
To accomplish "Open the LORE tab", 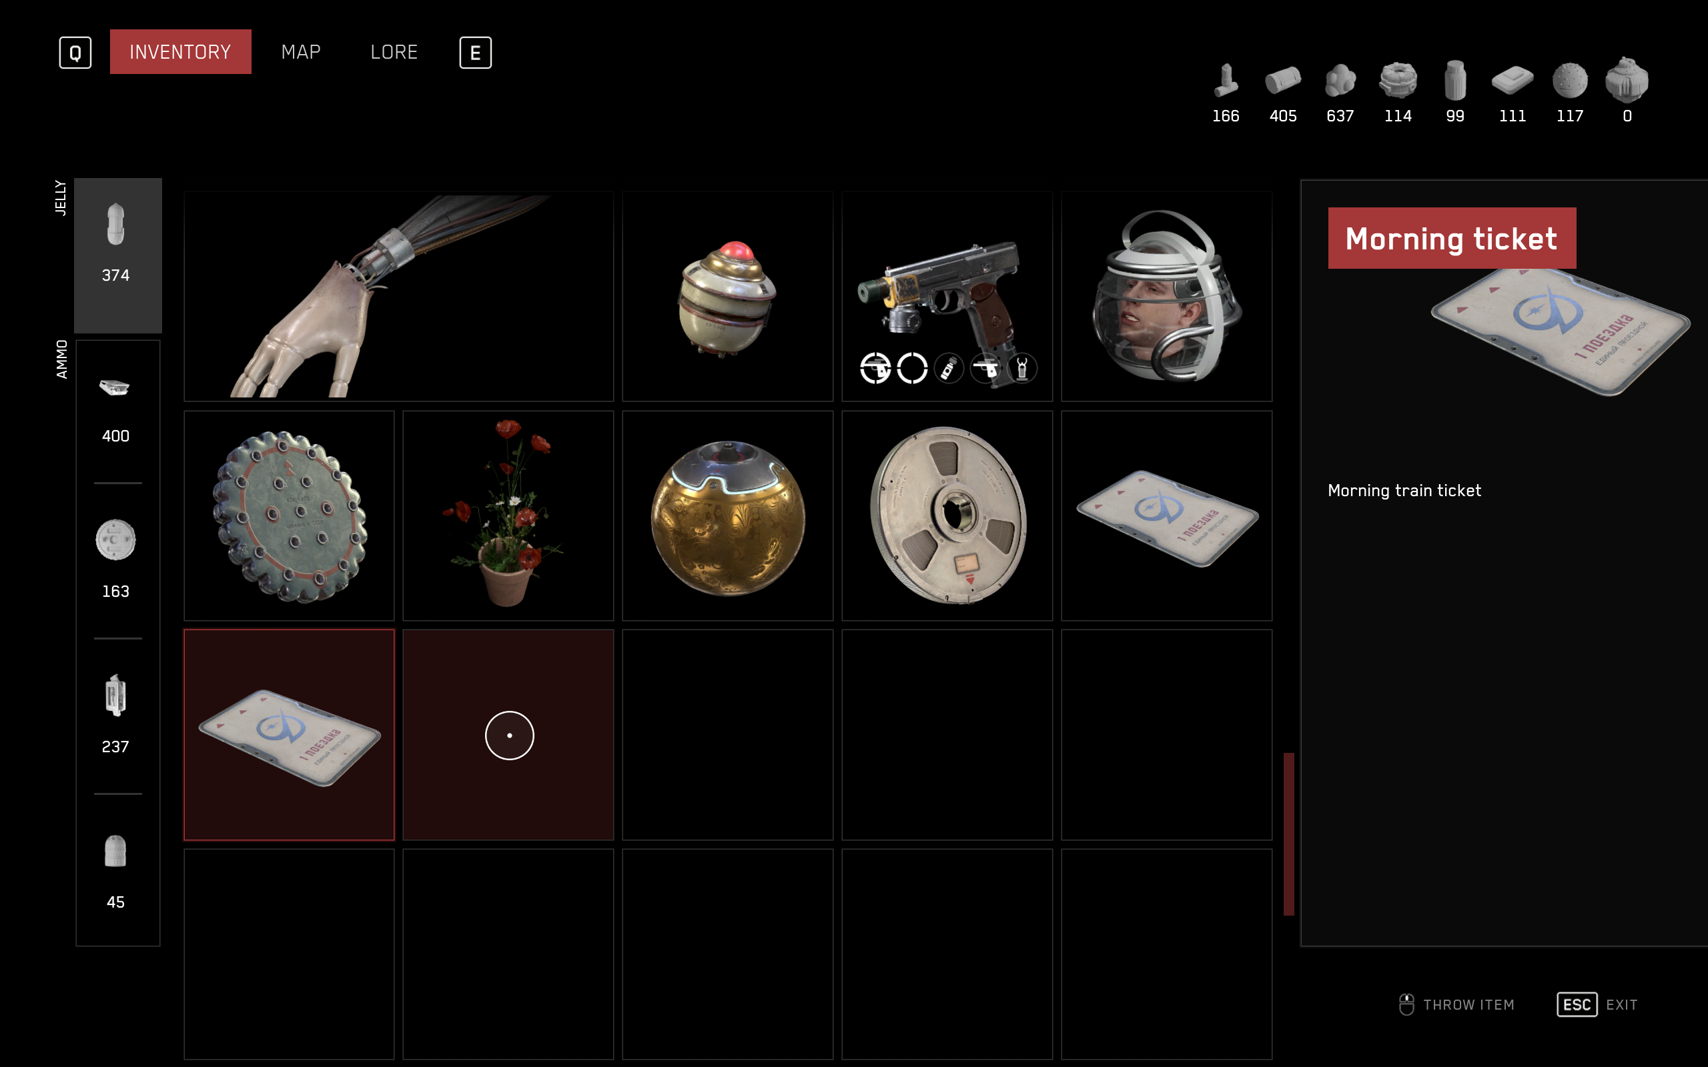I will pyautogui.click(x=394, y=52).
